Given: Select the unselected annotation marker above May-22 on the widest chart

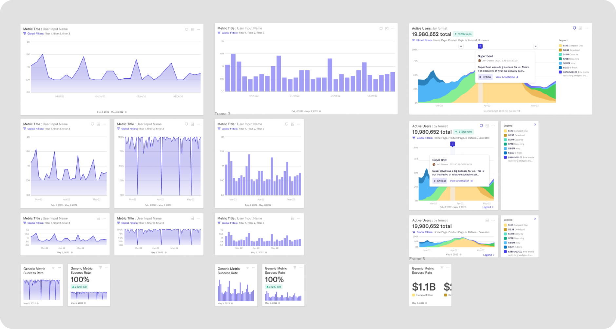Looking at the screenshot, I should [535, 47].
